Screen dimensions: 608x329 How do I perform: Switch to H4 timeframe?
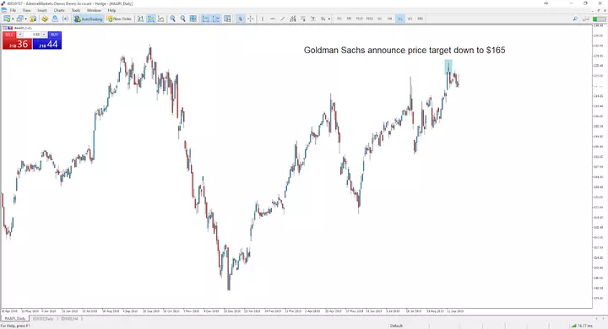pos(389,19)
